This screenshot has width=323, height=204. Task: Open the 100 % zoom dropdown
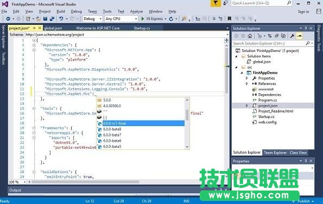pyautogui.click(x=24, y=182)
